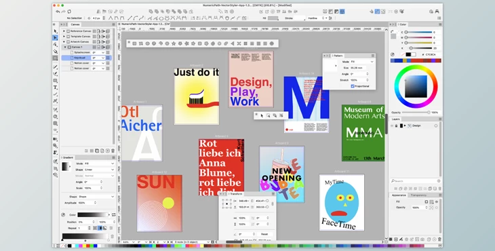Open the Gradient Mode dropdown
This screenshot has height=251, width=495.
tap(99, 163)
